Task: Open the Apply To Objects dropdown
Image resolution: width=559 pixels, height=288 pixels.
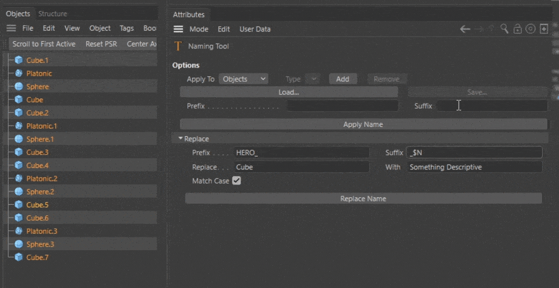Action: point(243,79)
